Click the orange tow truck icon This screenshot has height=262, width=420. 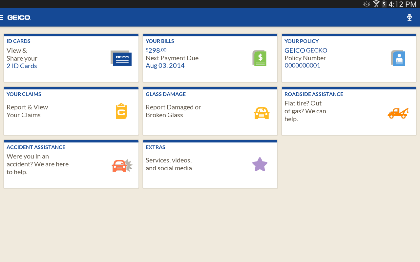coord(398,113)
